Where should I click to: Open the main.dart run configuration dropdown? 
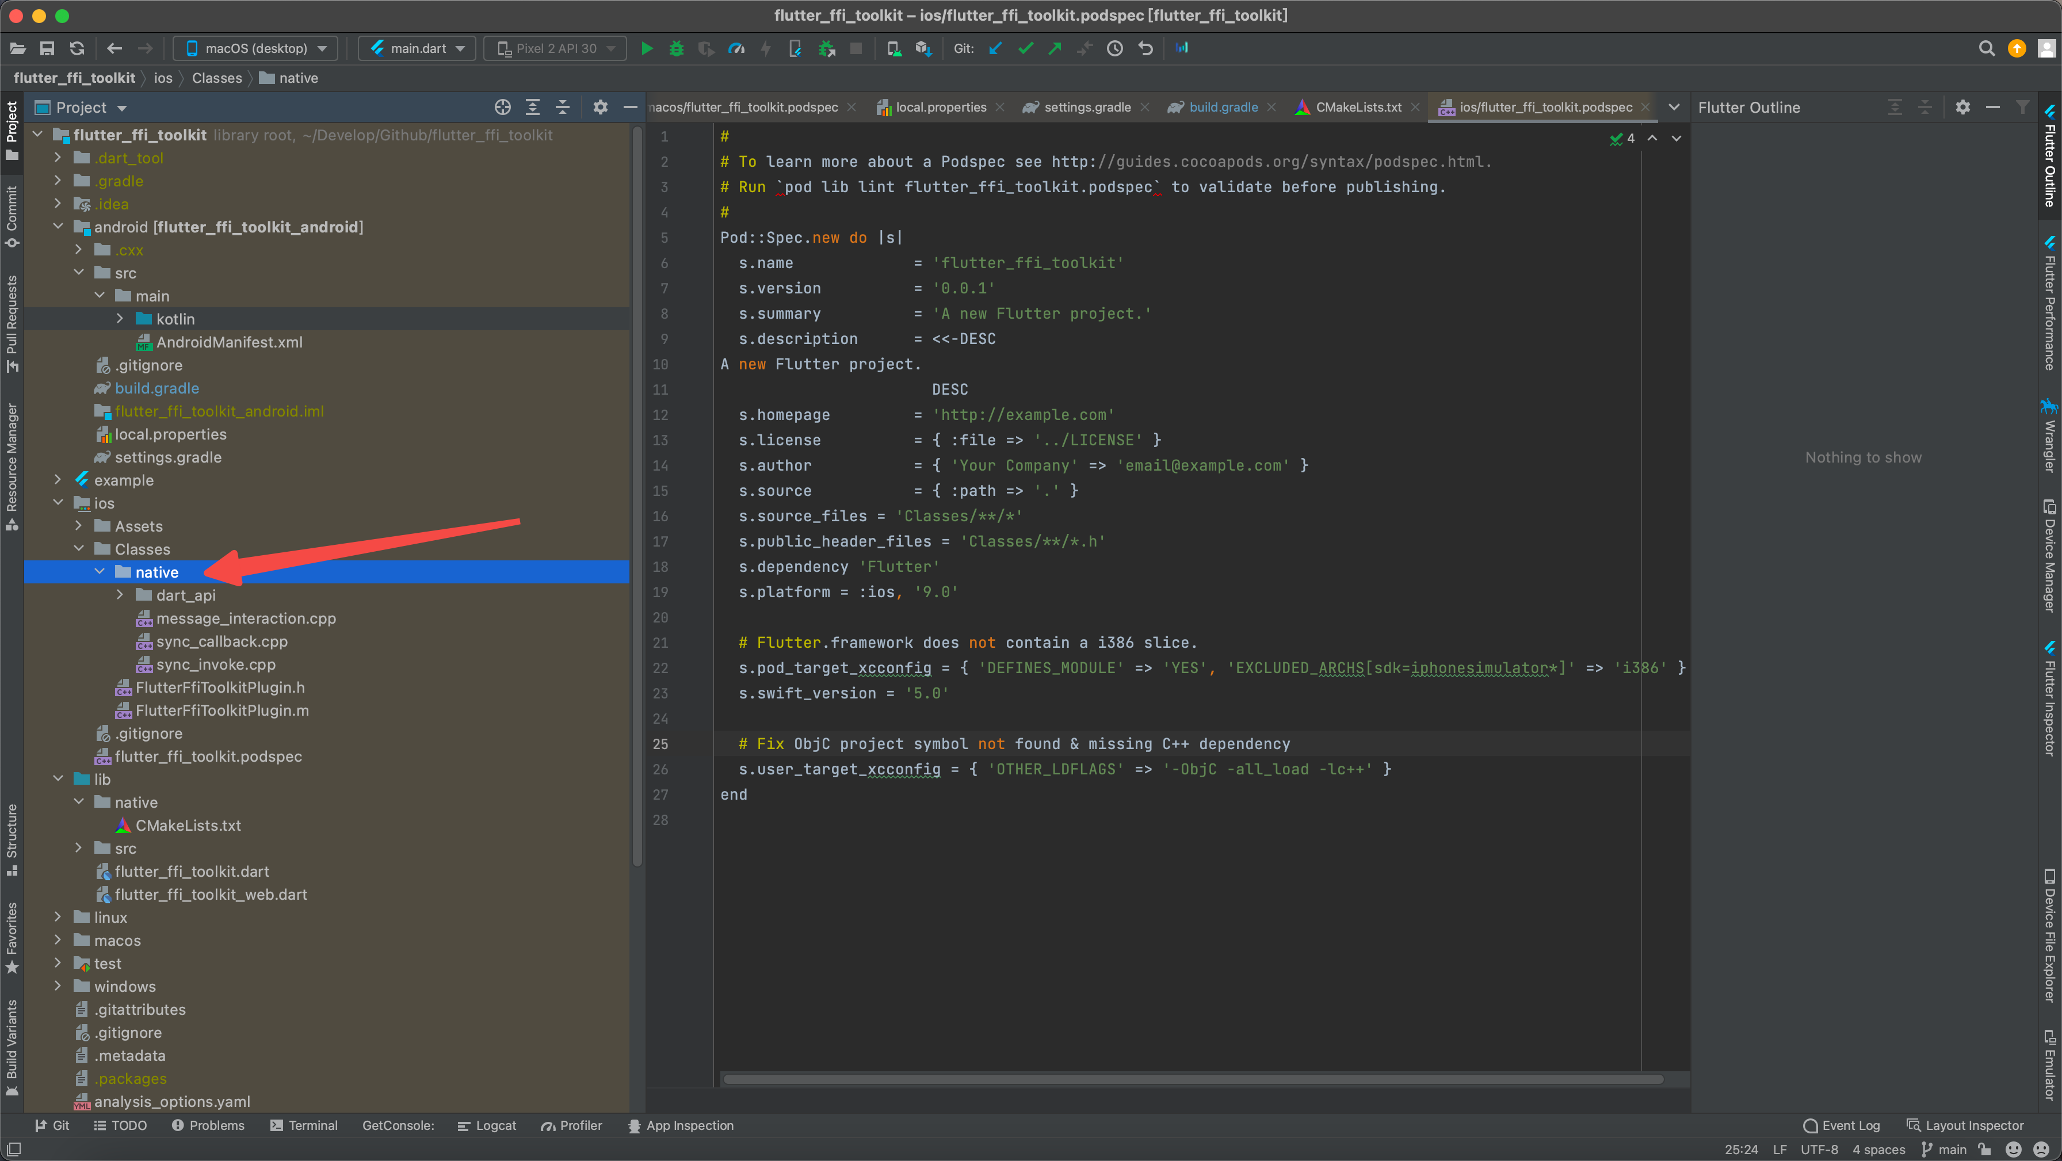click(417, 49)
